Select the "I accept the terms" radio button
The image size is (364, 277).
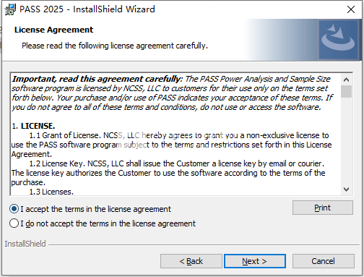pyautogui.click(x=14, y=209)
